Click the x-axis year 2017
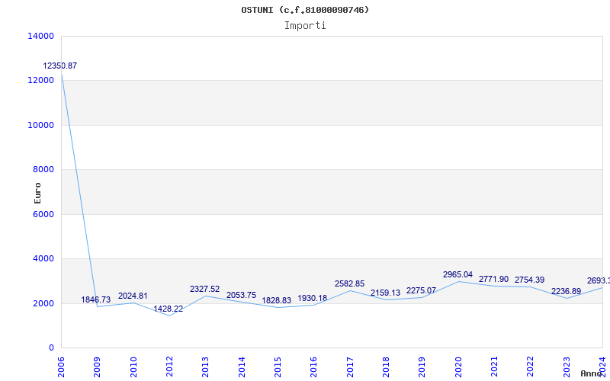This screenshot has height=381, width=610. pos(350,367)
